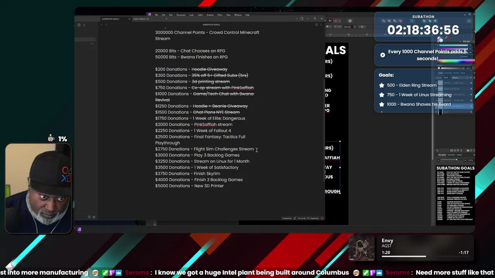Click the '$2750 Donations – Flight Sim Challenges Stream' line
This screenshot has height=278, width=495.
[x=205, y=149]
